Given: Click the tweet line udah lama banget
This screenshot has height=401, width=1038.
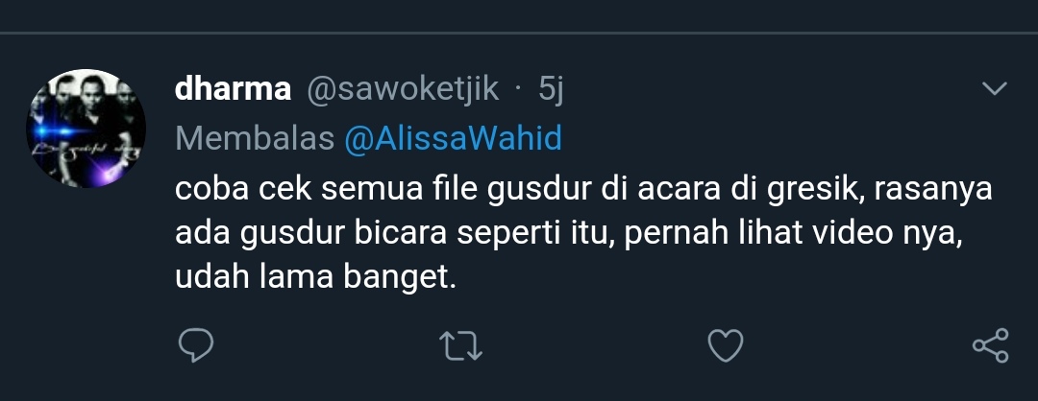Looking at the screenshot, I should tap(316, 277).
